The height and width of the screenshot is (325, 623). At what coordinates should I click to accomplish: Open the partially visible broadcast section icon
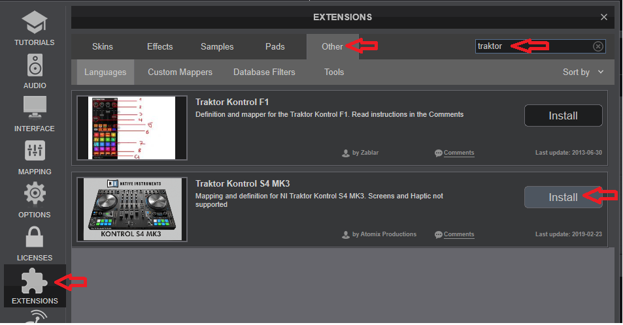click(x=37, y=317)
